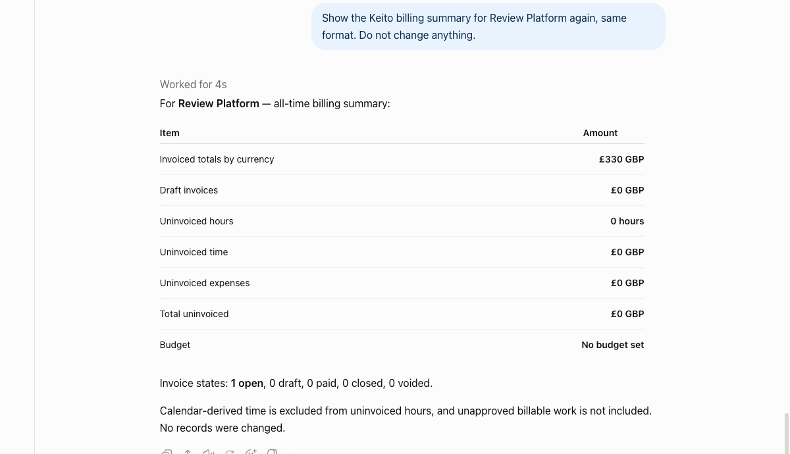This screenshot has width=790, height=454.
Task: Click the "Amount" column header
Action: (600, 133)
